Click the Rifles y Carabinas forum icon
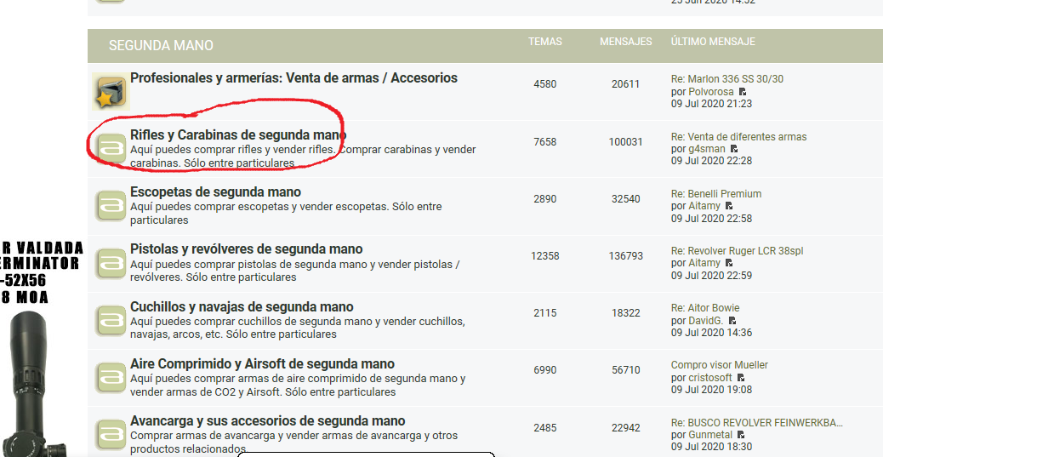Image resolution: width=1037 pixels, height=457 pixels. (111, 149)
